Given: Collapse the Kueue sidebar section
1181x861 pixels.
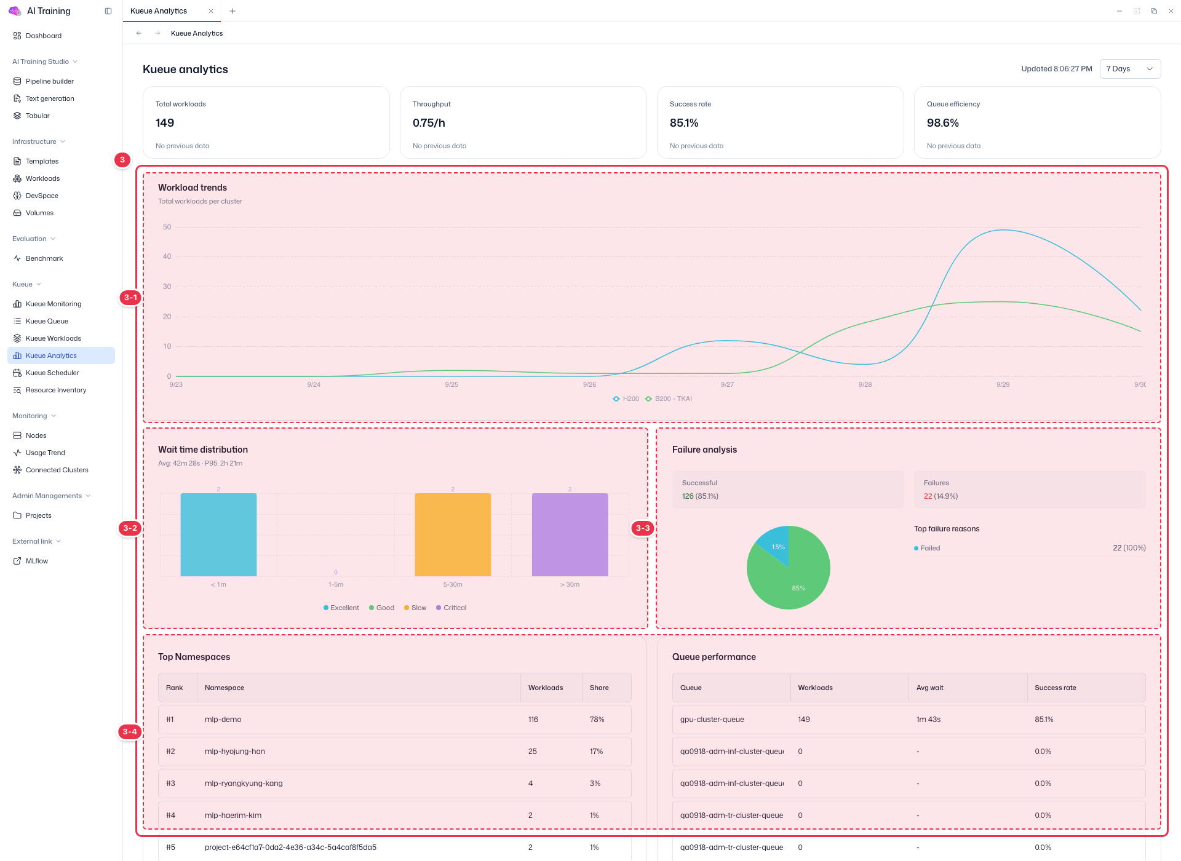Looking at the screenshot, I should click(x=27, y=284).
